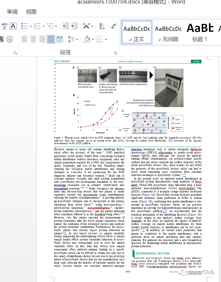Image resolution: width=221 pixels, height=282 pixels.
Task: Align text right
Action: [x=42, y=39]
